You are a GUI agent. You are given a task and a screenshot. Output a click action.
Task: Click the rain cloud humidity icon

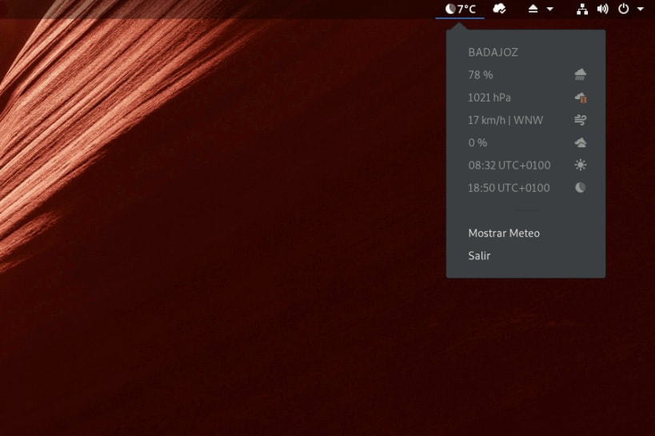pyautogui.click(x=581, y=75)
